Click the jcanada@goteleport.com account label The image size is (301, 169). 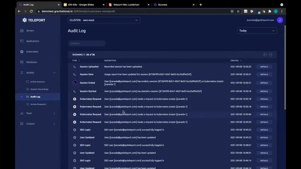click(x=260, y=20)
